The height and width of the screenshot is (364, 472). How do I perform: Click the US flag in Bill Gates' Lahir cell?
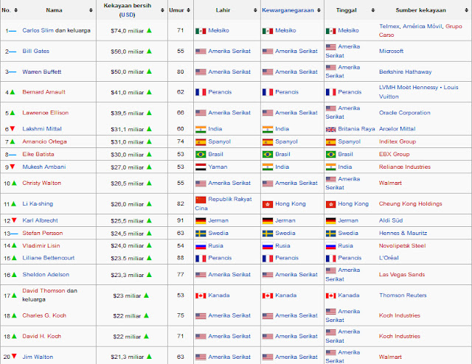coord(201,52)
